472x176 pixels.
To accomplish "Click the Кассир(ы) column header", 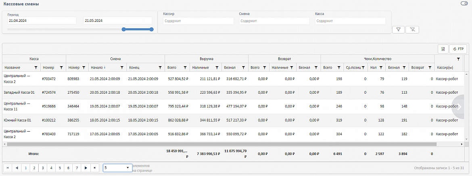I will pos(445,68).
